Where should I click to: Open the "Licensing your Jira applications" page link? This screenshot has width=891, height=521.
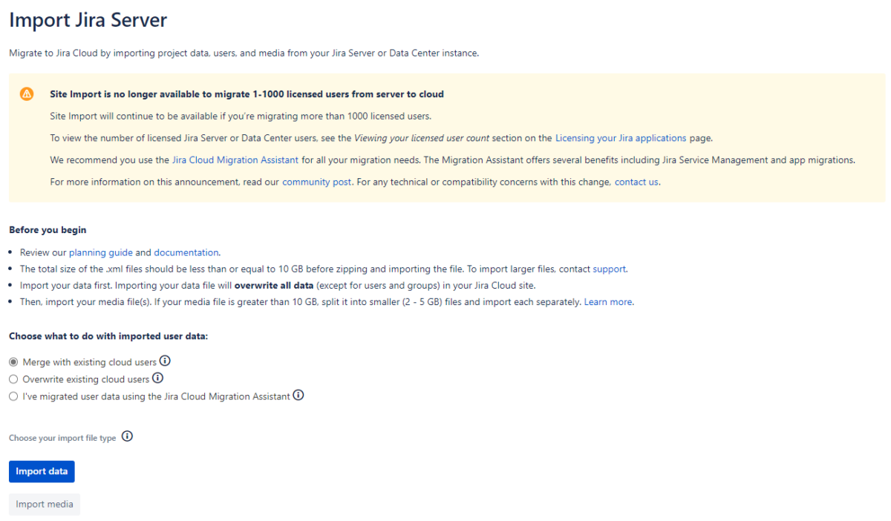click(621, 137)
